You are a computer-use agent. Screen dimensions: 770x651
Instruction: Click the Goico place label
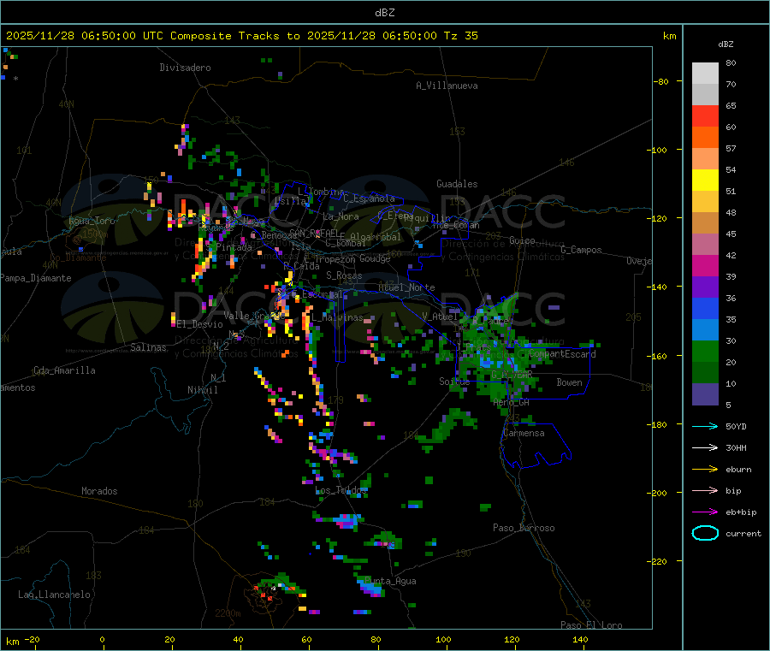(x=522, y=240)
